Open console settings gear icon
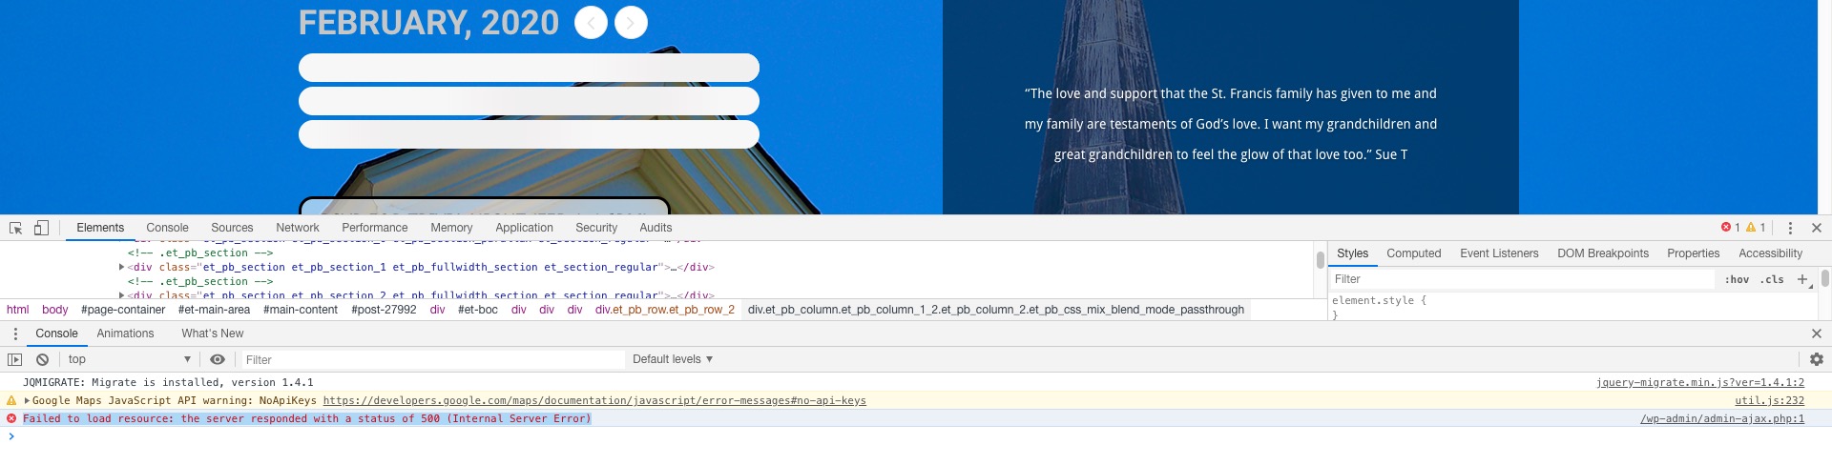Screen dimensions: 1832x465 [x=1816, y=359]
